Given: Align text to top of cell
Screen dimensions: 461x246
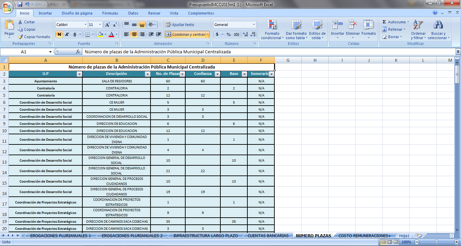Looking at the screenshot, I should coord(126,25).
